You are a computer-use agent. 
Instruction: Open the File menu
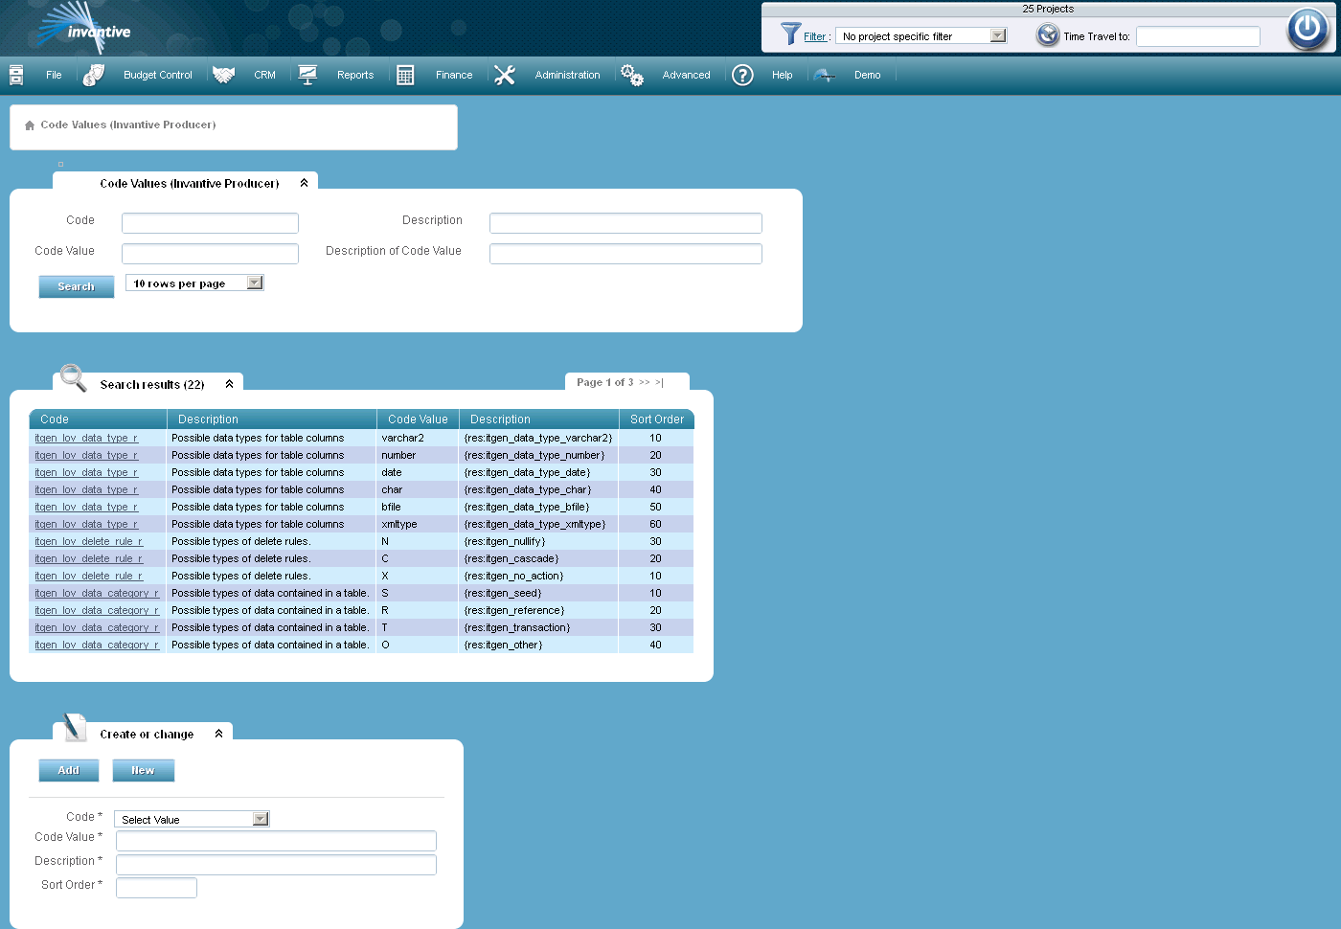(54, 74)
